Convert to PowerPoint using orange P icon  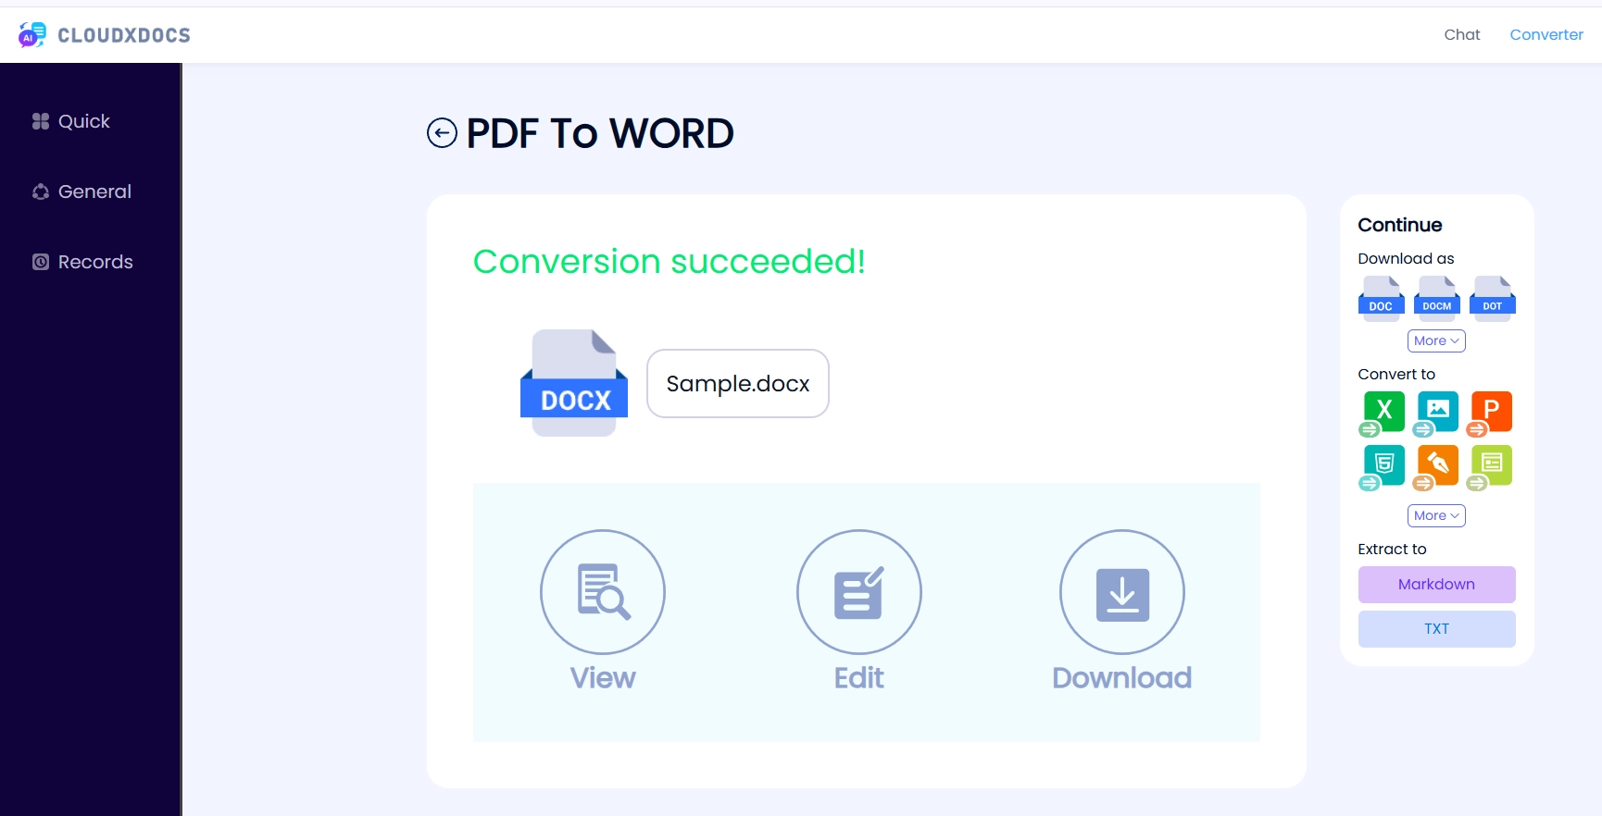point(1490,414)
